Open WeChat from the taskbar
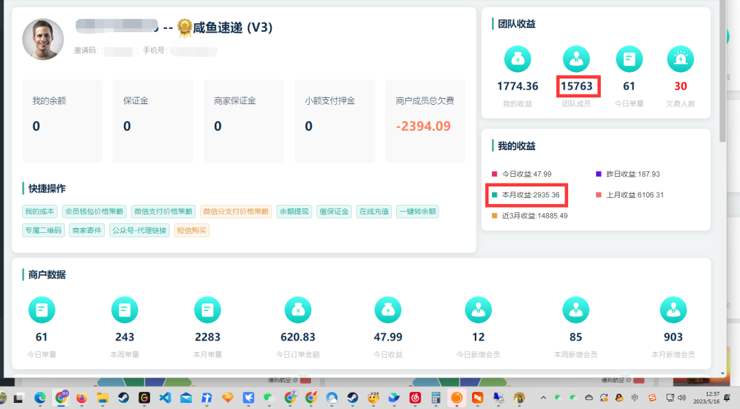Viewport: 740px width, 409px height. (268, 397)
